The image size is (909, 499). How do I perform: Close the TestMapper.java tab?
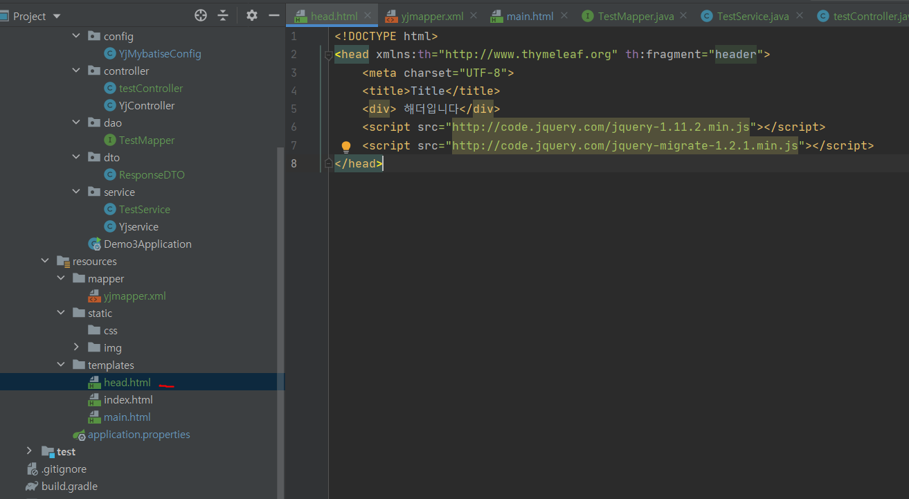(x=683, y=16)
